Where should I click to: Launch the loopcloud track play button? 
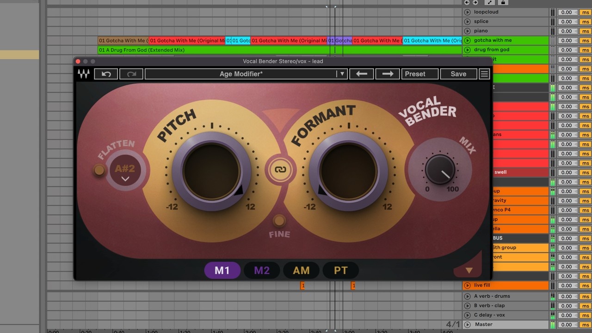pos(467,12)
